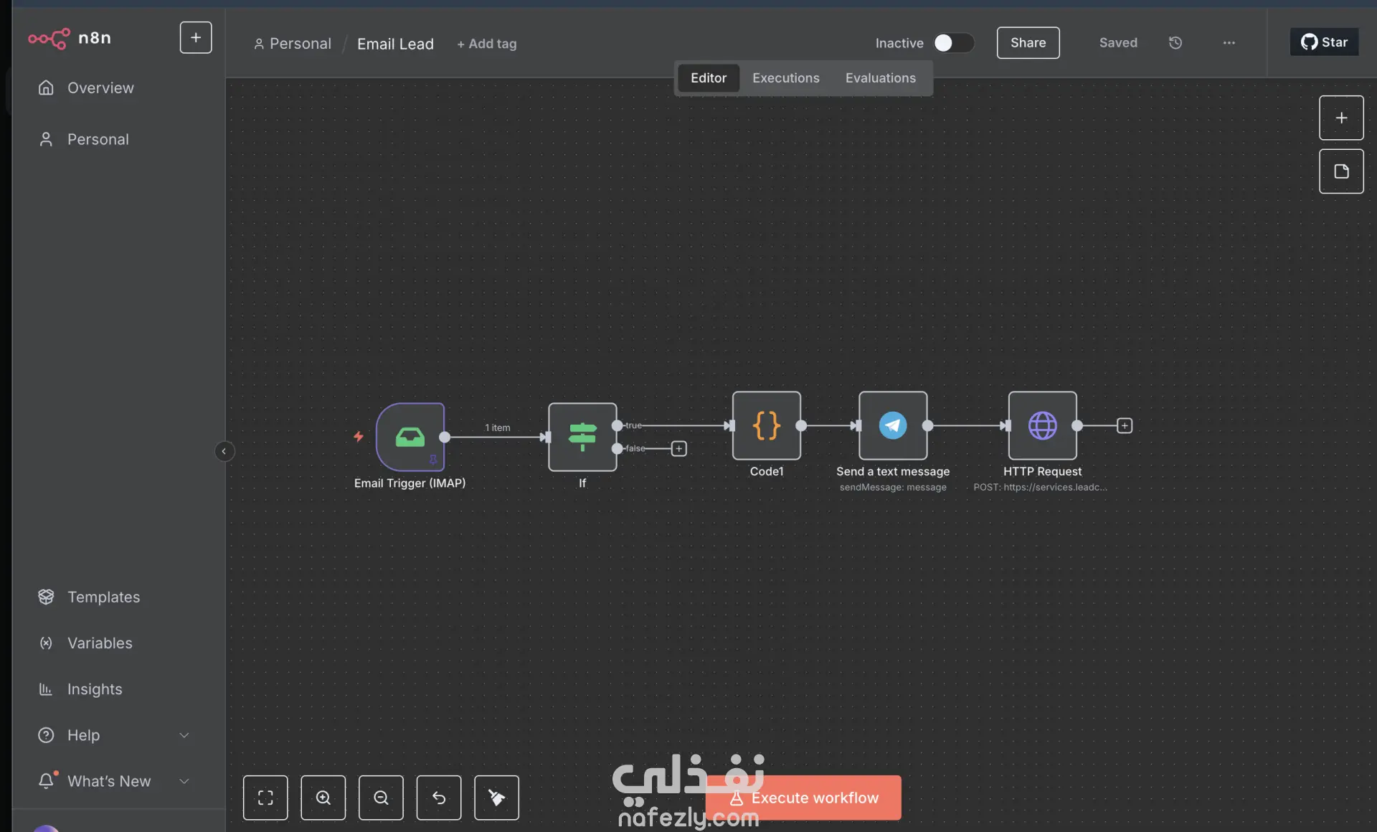1377x832 pixels.
Task: Click the Email Trigger (IMAP) node icon
Action: 410,437
